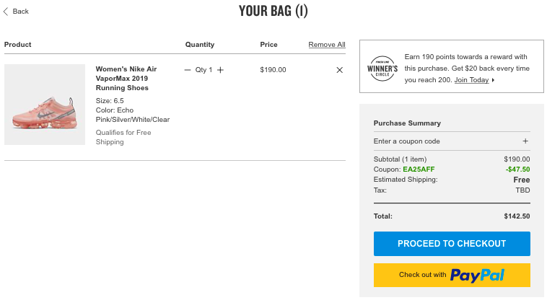Check out with PayPal button
The height and width of the screenshot is (308, 547).
(x=452, y=276)
